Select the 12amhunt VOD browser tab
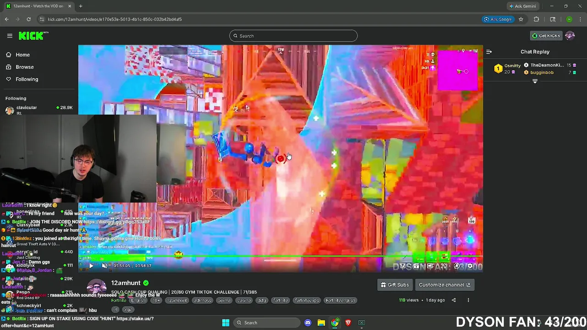 (39, 6)
